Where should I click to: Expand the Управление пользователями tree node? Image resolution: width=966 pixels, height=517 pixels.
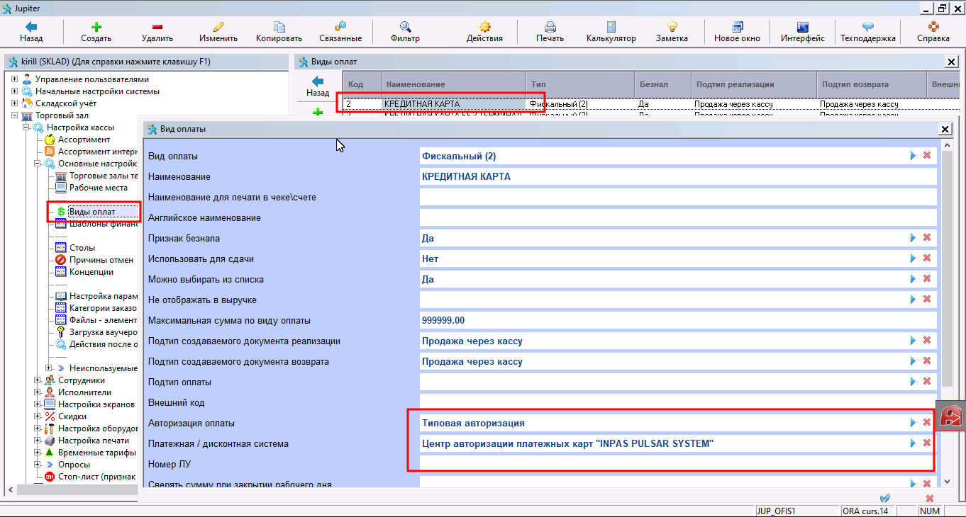15,79
